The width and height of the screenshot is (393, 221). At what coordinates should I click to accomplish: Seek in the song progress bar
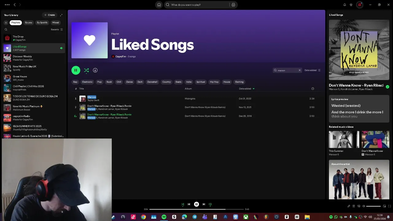click(x=196, y=209)
